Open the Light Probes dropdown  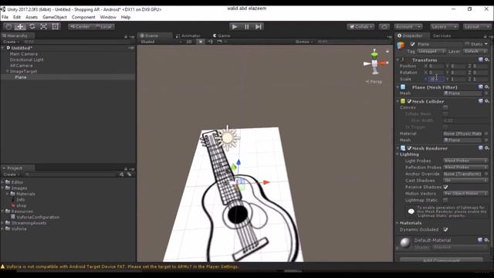(x=465, y=161)
